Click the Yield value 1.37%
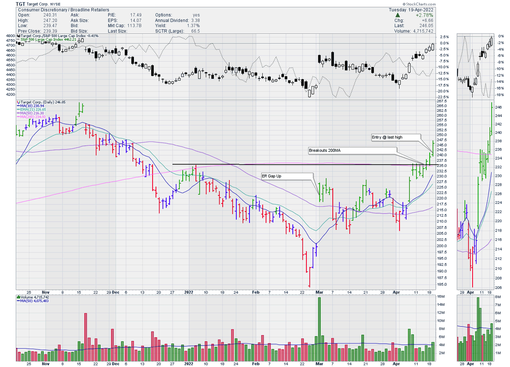Image resolution: width=510 pixels, height=367 pixels. tap(193, 25)
